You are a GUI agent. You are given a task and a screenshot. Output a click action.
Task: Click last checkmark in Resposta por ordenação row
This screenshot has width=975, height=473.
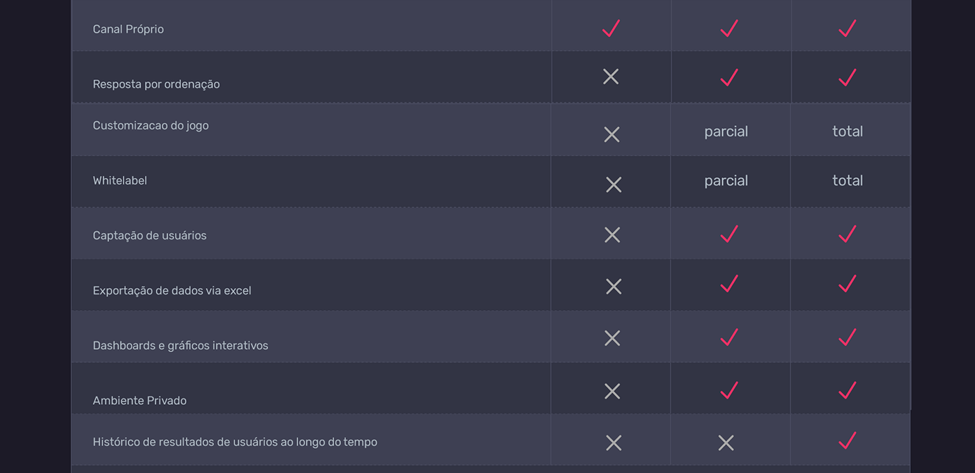848,77
